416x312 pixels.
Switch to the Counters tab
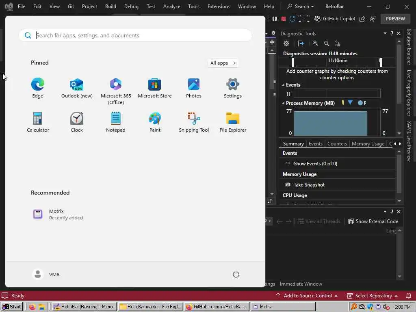click(x=337, y=143)
